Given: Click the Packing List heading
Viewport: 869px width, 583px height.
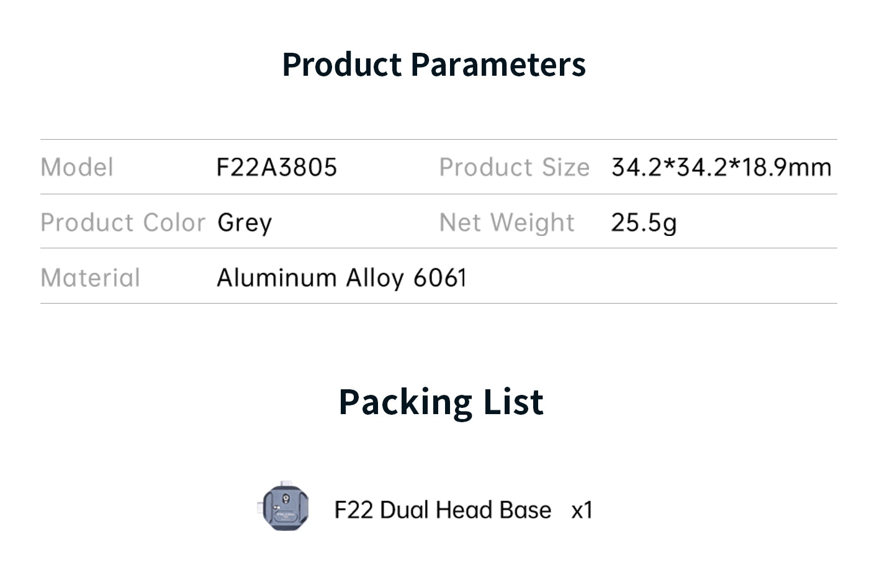Looking at the screenshot, I should coord(441,402).
